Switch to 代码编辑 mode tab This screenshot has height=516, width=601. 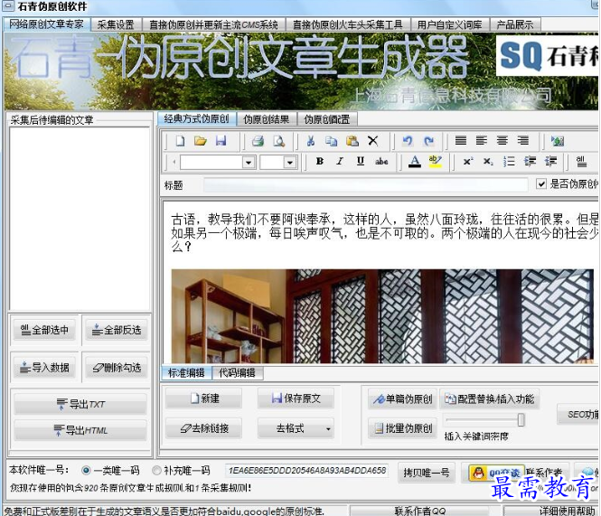tap(237, 373)
